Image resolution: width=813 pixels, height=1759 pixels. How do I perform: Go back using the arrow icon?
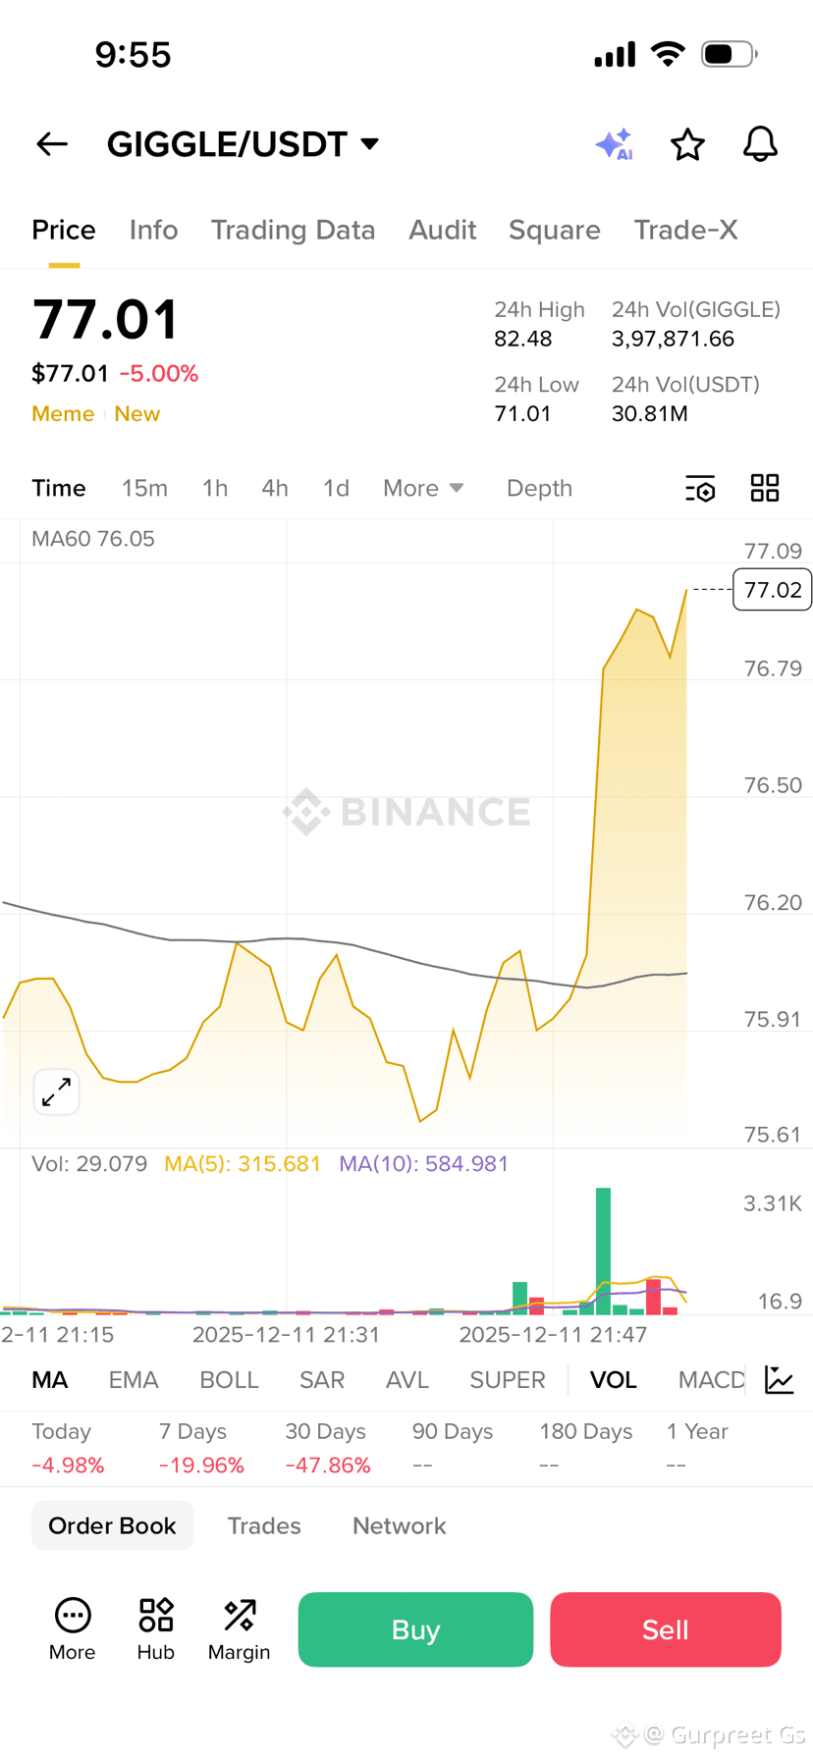(52, 144)
